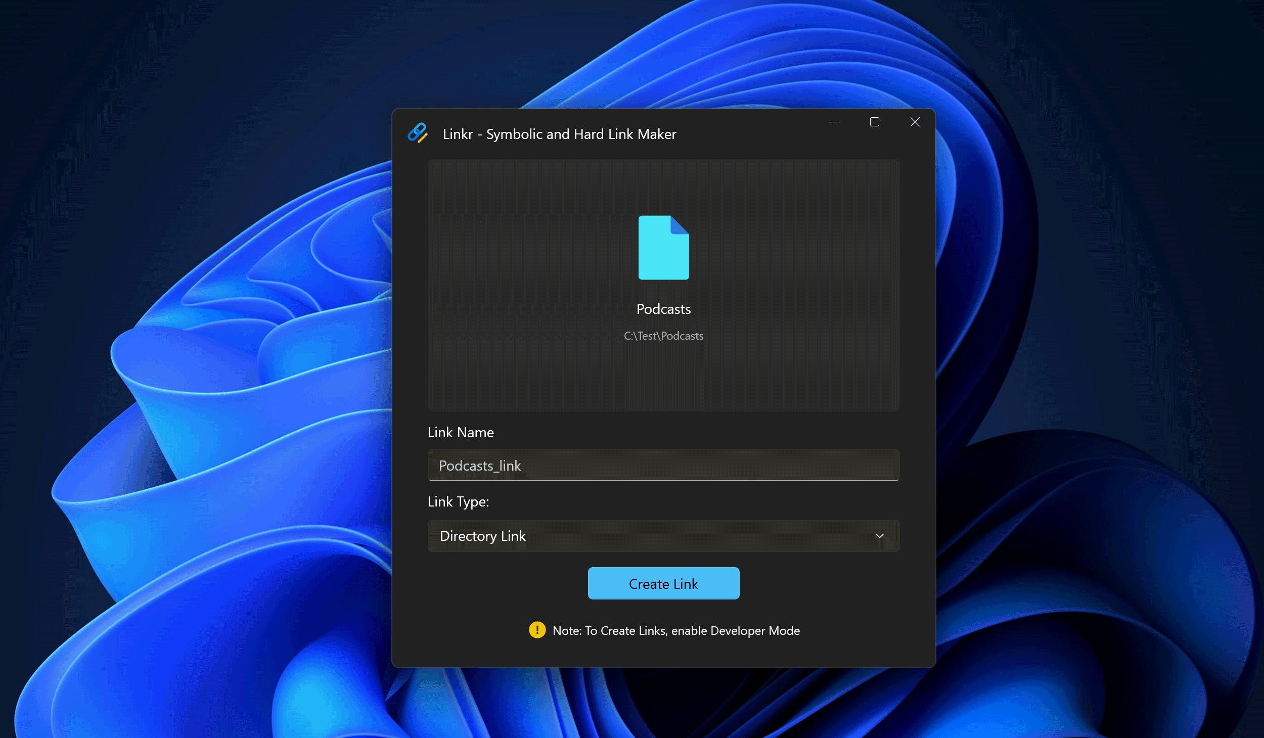Focus the Link Name text field
The image size is (1264, 738).
coord(663,465)
